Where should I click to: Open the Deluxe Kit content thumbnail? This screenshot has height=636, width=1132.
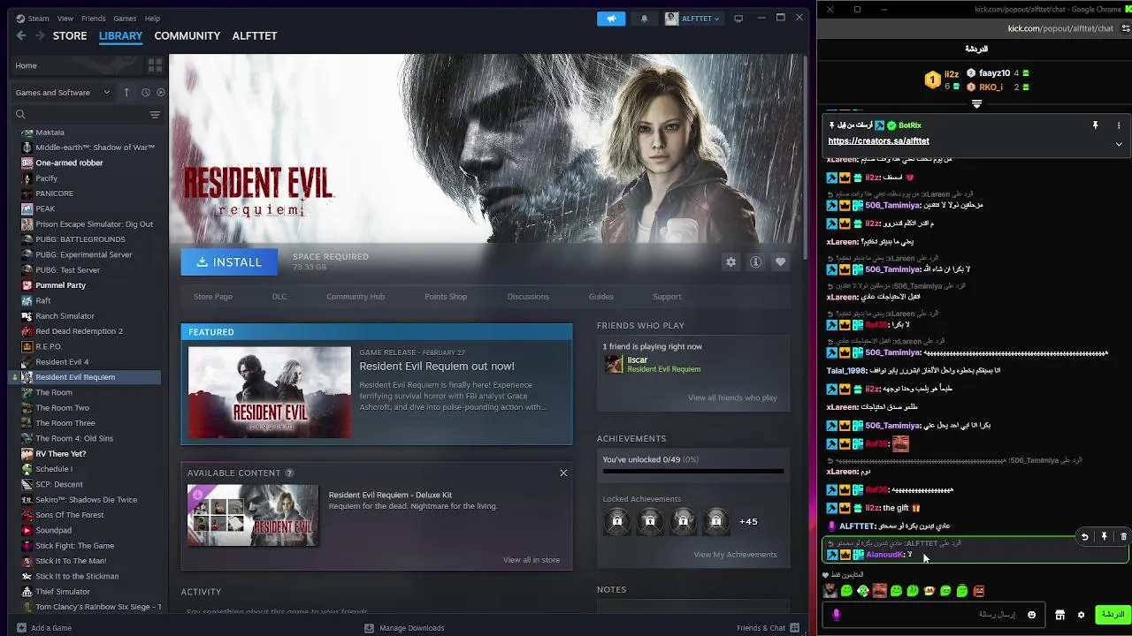point(253,515)
